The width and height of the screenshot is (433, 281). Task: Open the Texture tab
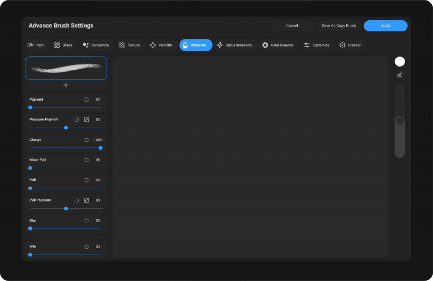[x=129, y=45]
